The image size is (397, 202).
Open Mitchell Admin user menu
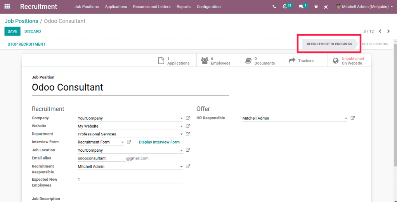coord(364,7)
